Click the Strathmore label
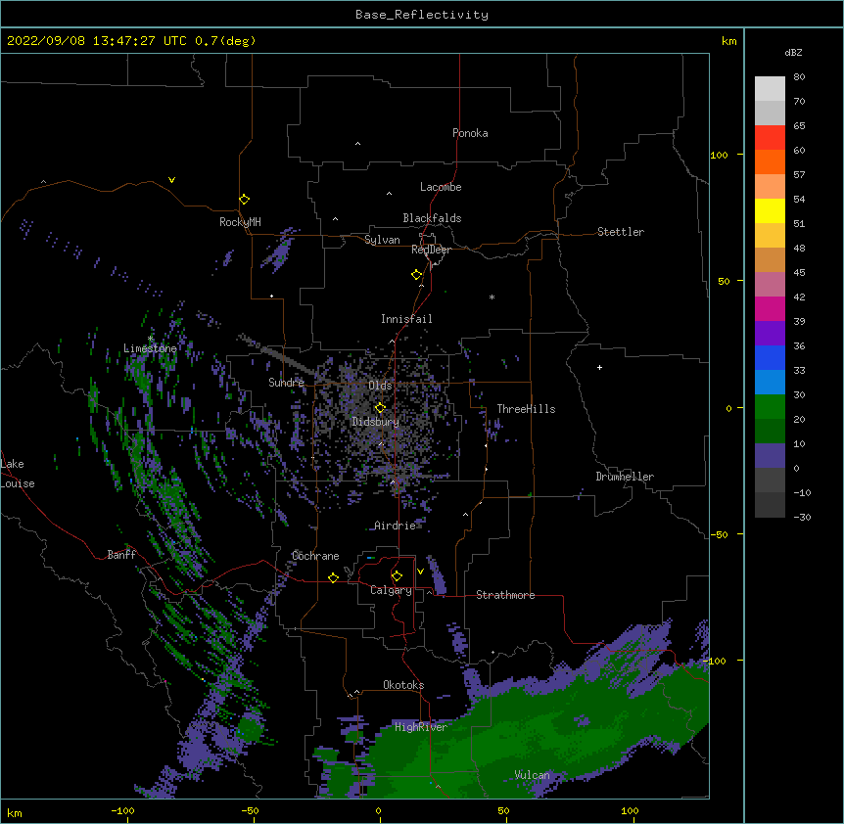 (x=505, y=595)
